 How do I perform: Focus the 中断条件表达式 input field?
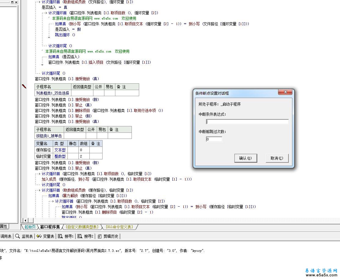[247, 122]
